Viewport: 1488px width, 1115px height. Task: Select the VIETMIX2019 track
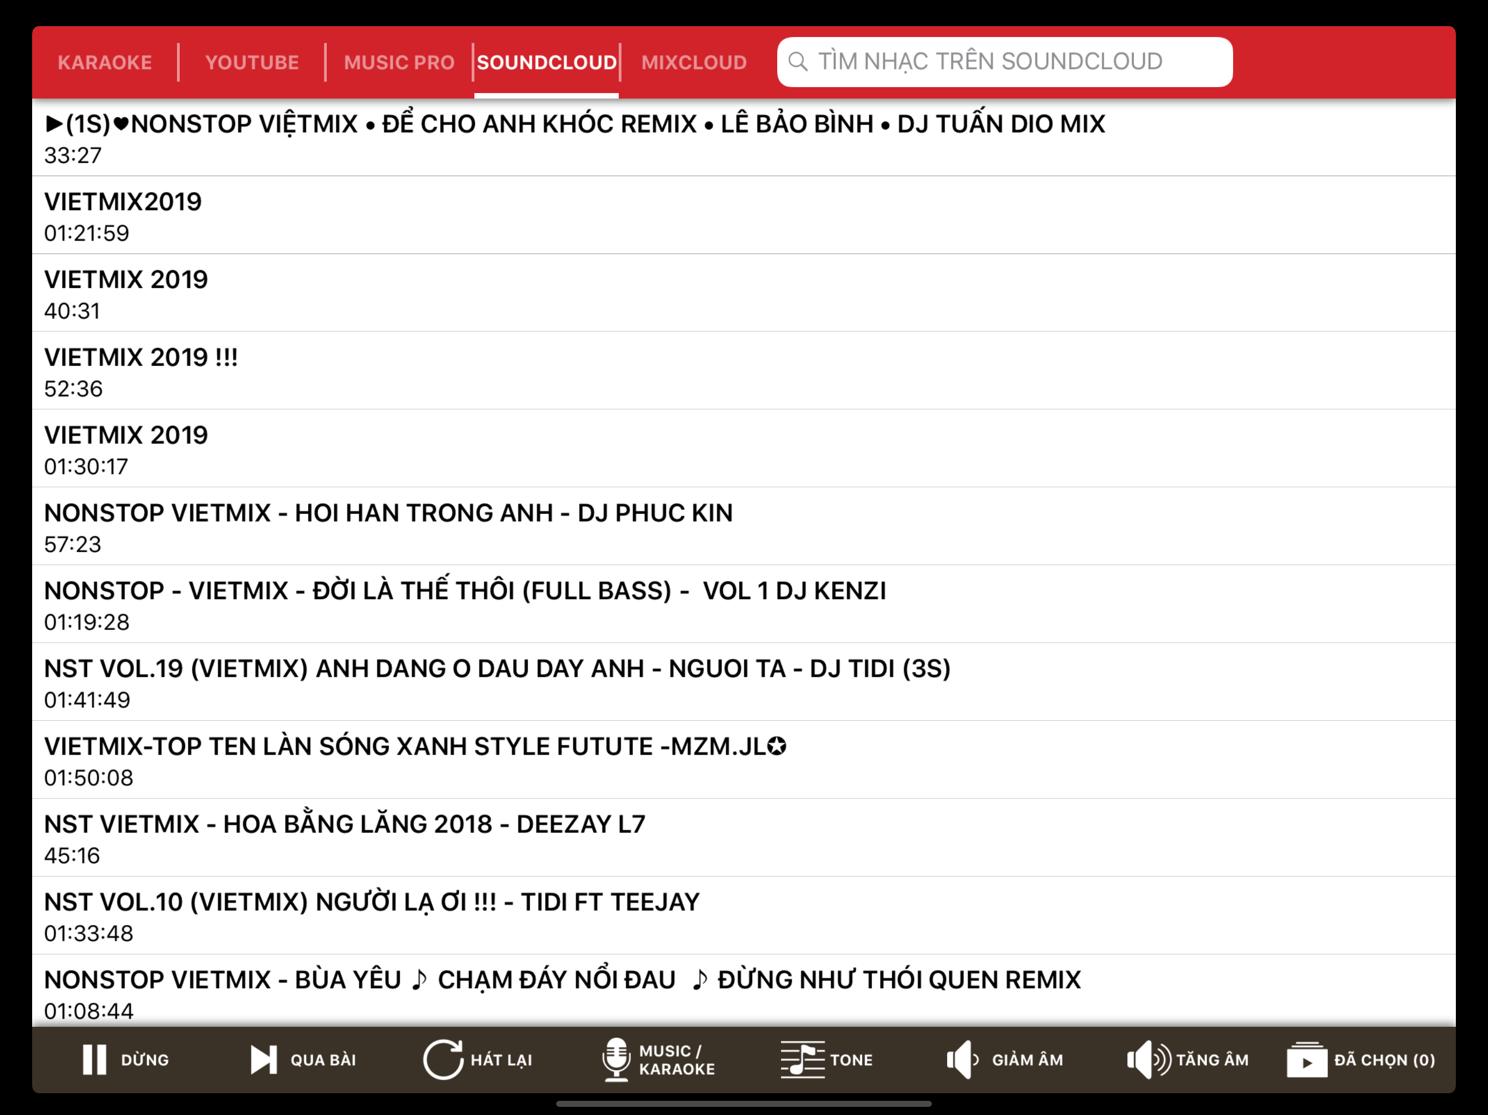tap(744, 215)
